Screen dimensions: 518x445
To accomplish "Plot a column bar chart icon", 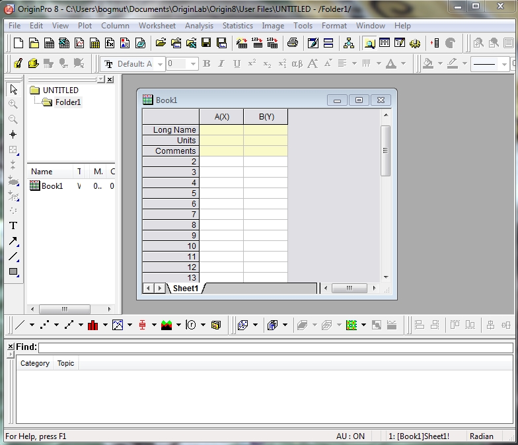I will point(92,325).
